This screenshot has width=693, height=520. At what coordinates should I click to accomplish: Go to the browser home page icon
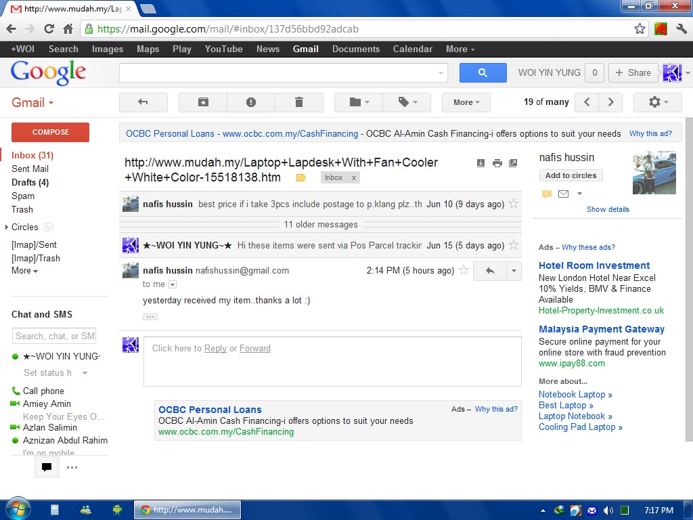68,28
